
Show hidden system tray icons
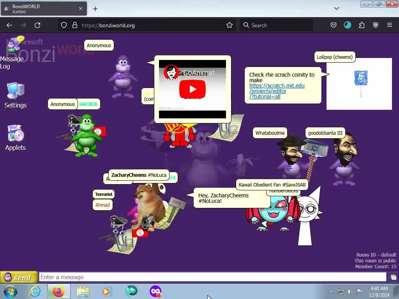pos(331,292)
